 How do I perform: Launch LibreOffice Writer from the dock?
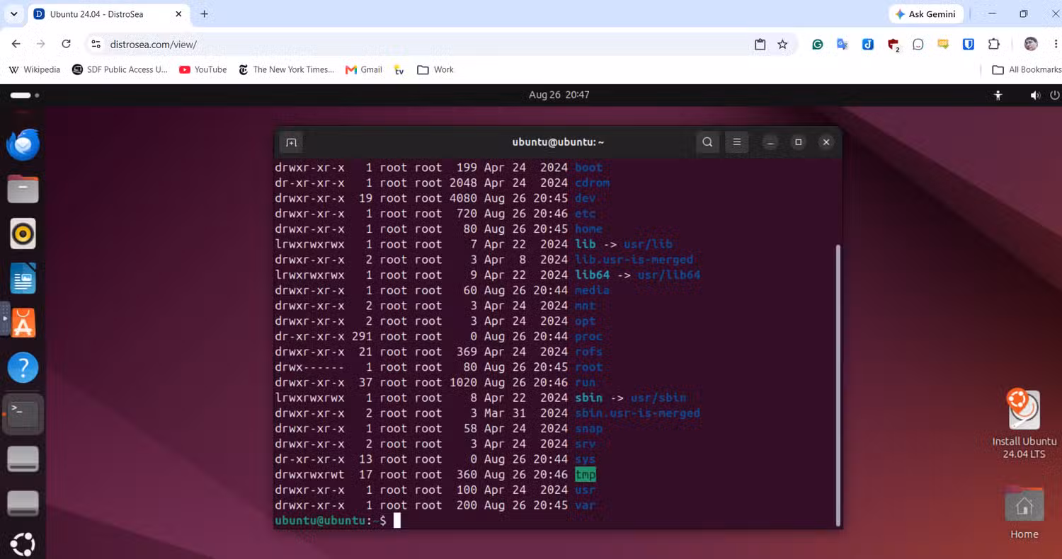(x=23, y=278)
